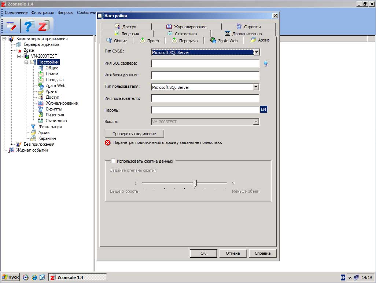Switch to the Лицензия tab
The image size is (376, 283).
pos(126,34)
